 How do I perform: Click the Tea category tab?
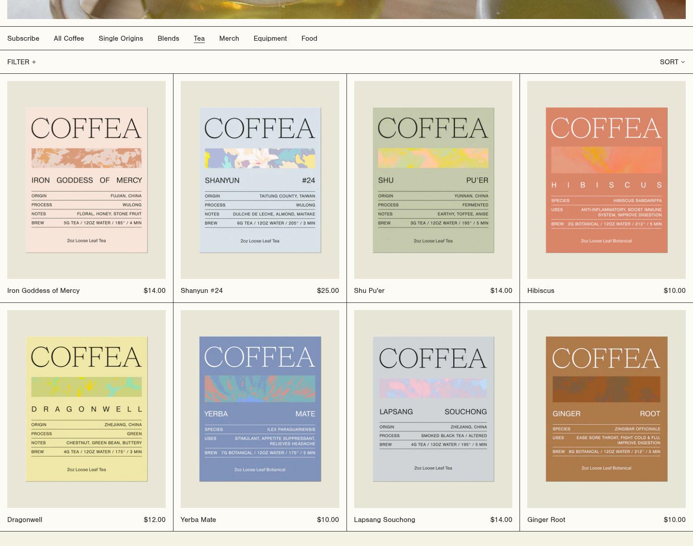199,38
